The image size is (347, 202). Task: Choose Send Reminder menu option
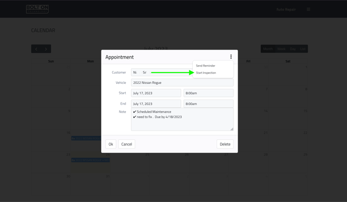tap(205, 66)
